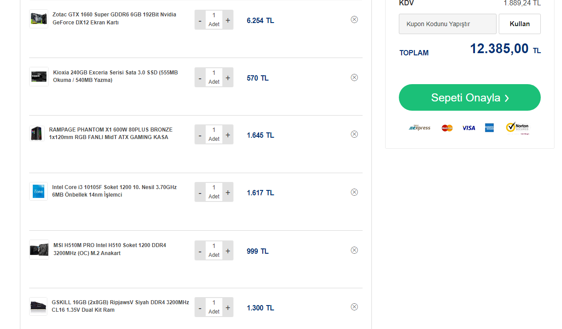
Task: Click the Norton Secured badge icon
Action: (x=517, y=128)
